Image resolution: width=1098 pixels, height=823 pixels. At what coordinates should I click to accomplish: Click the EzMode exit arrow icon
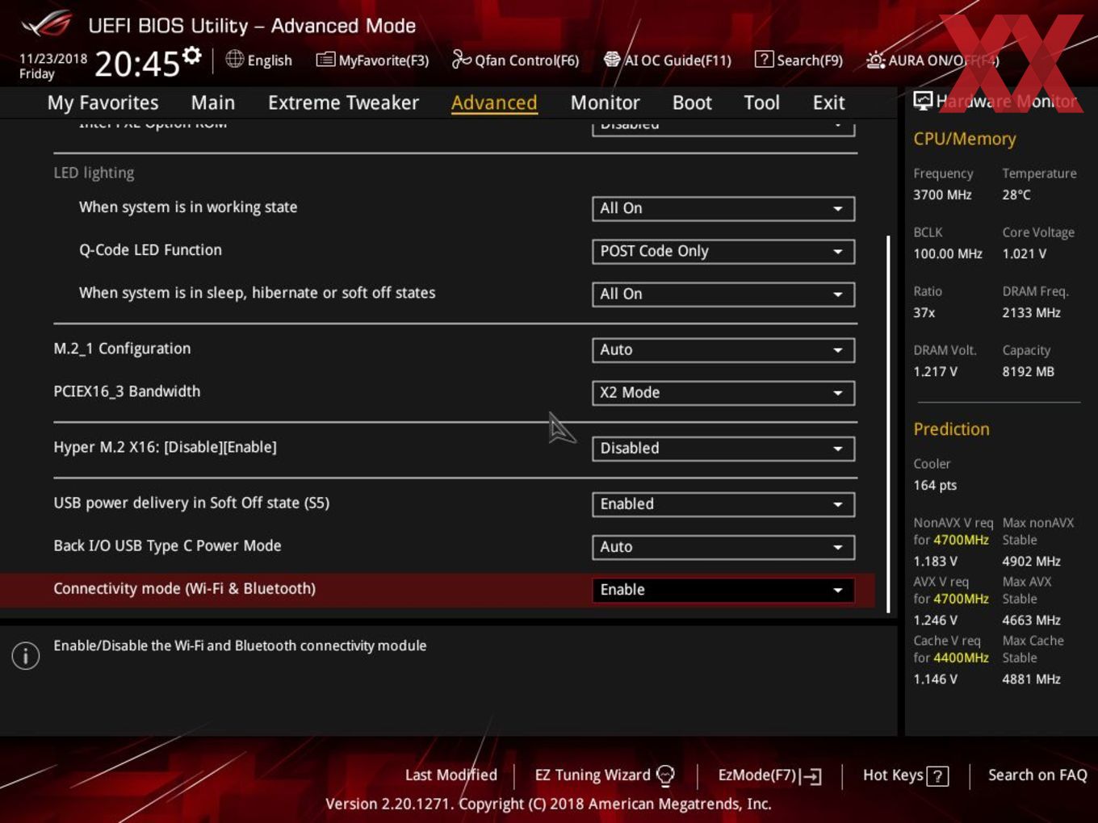click(811, 776)
